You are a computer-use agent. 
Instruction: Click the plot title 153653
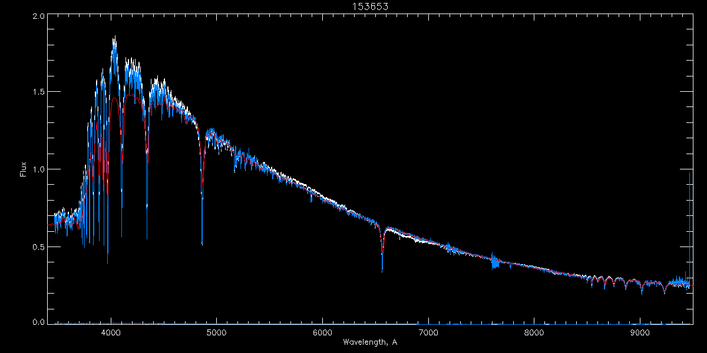tap(369, 6)
